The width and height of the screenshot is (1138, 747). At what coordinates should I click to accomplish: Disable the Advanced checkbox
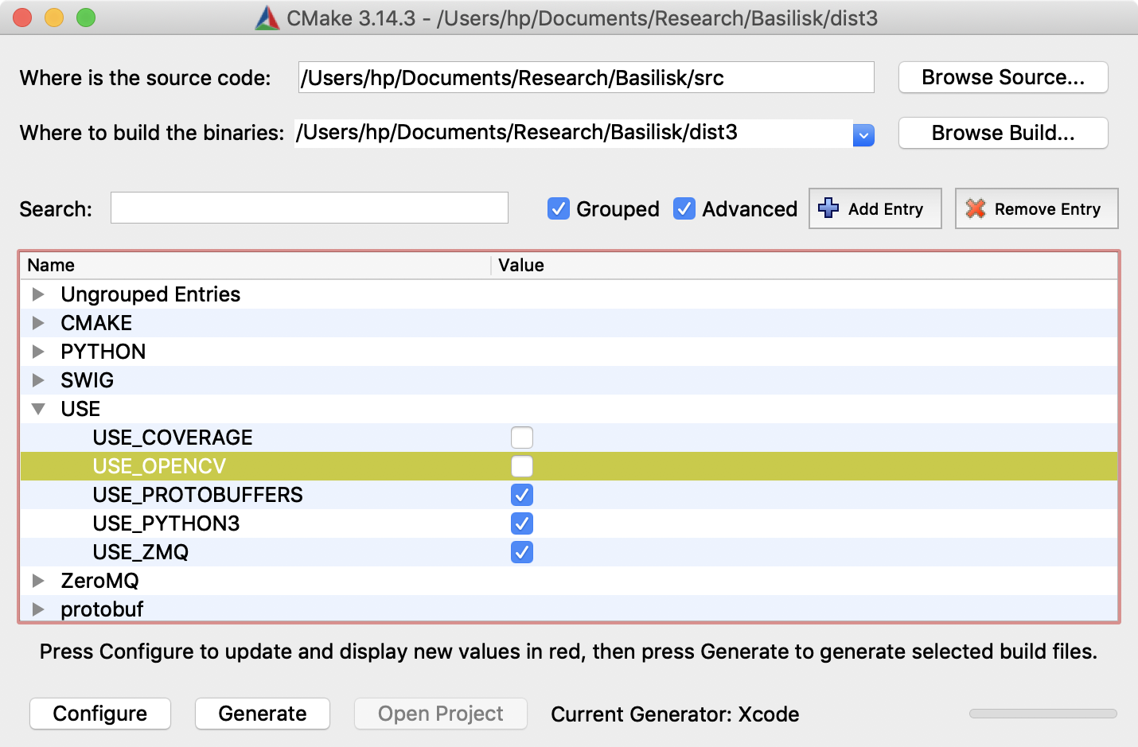pyautogui.click(x=684, y=208)
